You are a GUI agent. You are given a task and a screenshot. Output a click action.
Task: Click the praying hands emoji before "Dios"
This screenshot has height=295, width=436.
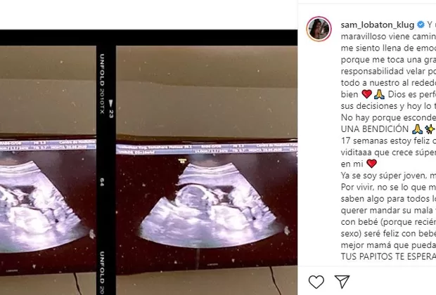(x=379, y=94)
